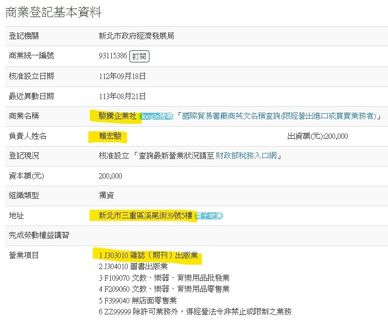Screen dimensions: 388x322
Task: Open the 電子地圖 link beside the address
Action: pos(209,216)
